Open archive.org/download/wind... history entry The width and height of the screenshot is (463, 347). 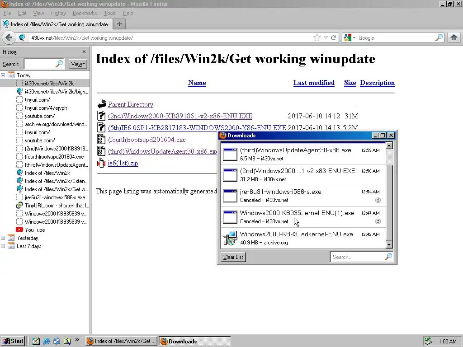(x=56, y=124)
